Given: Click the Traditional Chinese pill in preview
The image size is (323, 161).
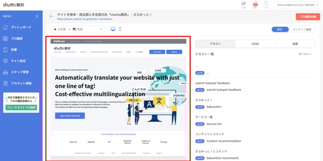Looking at the screenshot, I should click(145, 142).
